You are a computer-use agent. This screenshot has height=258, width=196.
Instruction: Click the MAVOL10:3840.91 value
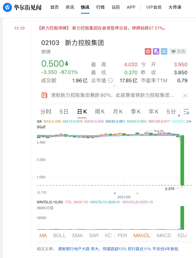pos(105,202)
